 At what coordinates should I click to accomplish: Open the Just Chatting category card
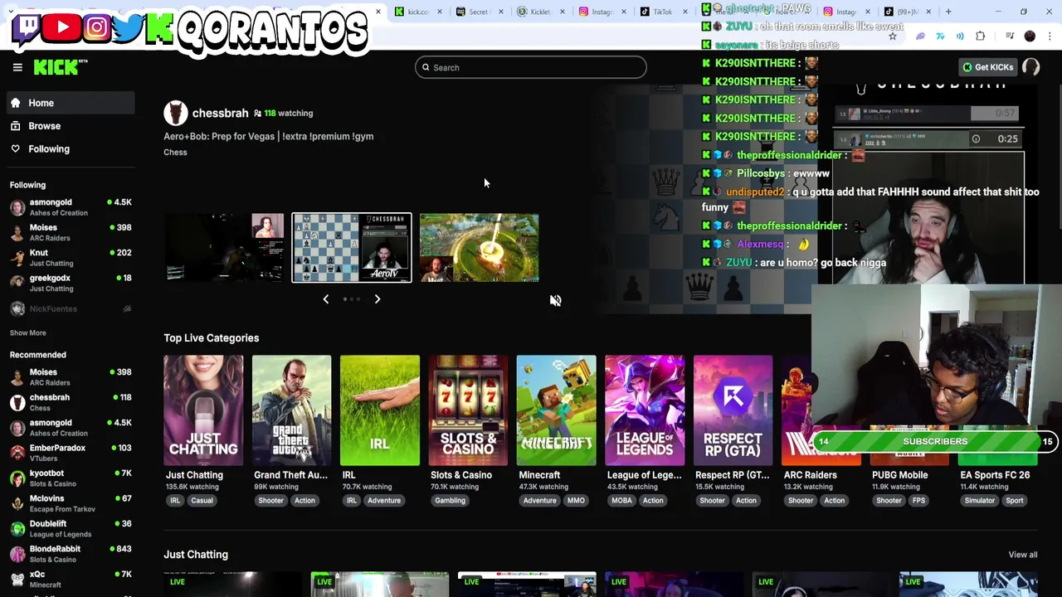[203, 410]
